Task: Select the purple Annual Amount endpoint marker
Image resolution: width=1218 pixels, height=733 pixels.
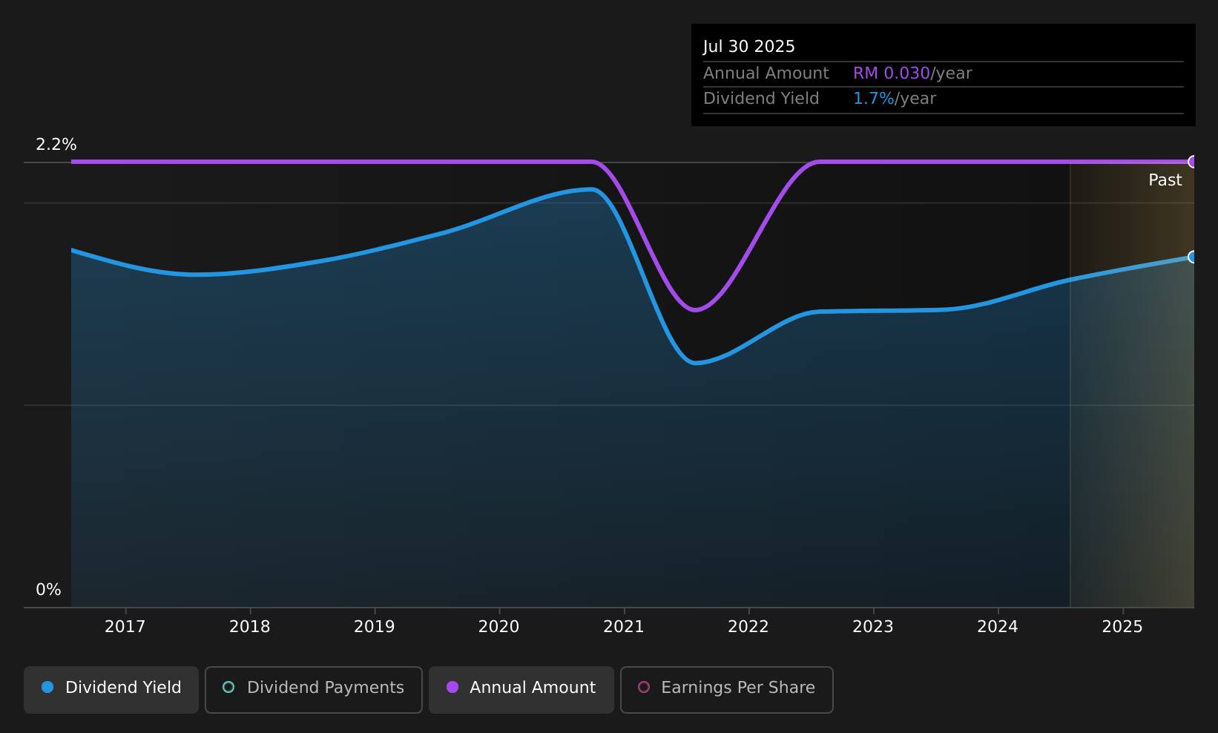Action: tap(1193, 162)
